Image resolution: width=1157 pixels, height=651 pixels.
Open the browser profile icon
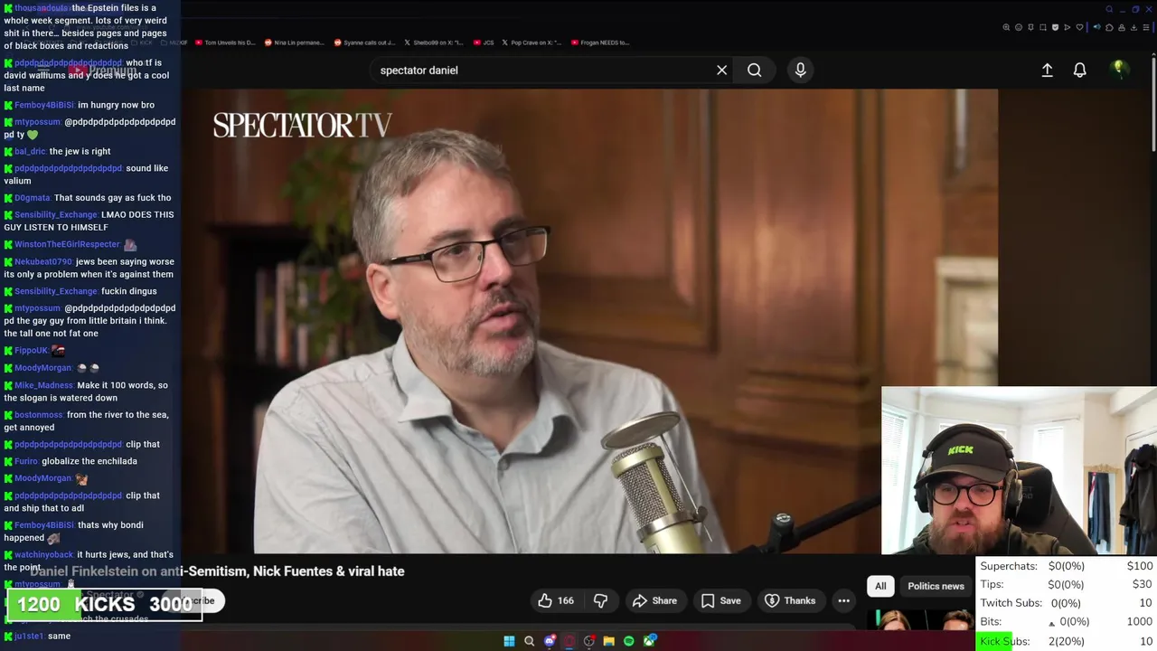[x=1122, y=27]
